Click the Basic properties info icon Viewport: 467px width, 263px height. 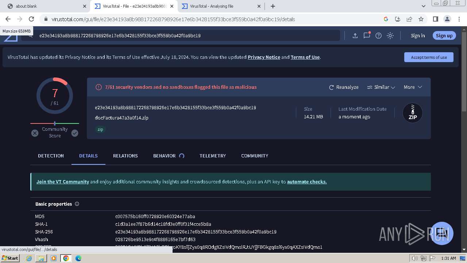coord(77,204)
